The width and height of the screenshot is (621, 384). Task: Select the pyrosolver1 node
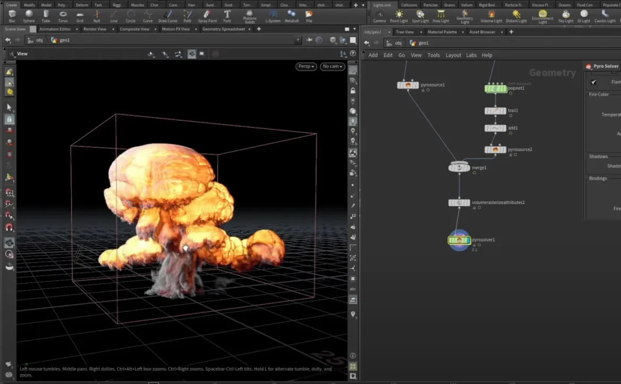[x=459, y=240]
